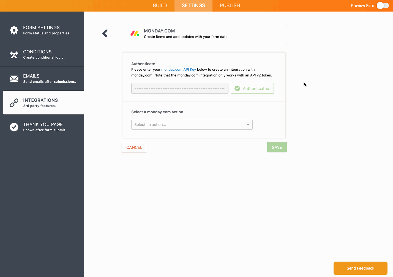Open EMAILS in the sidebar
393x277 pixels.
42,79
